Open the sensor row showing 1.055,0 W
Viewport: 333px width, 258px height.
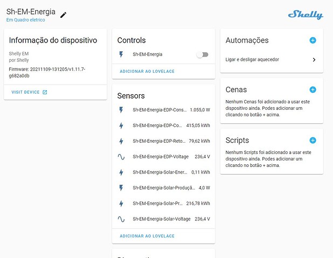point(163,110)
